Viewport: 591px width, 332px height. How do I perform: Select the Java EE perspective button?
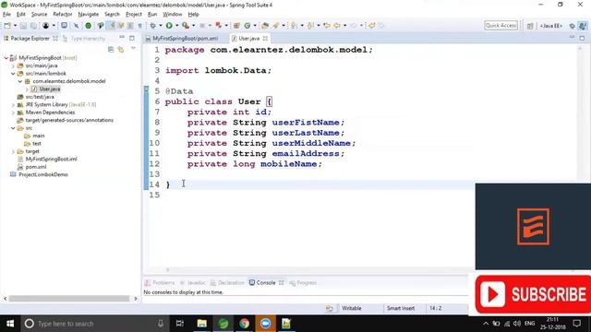(x=551, y=26)
